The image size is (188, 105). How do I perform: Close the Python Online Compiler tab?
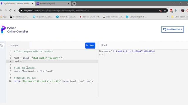point(32,4)
